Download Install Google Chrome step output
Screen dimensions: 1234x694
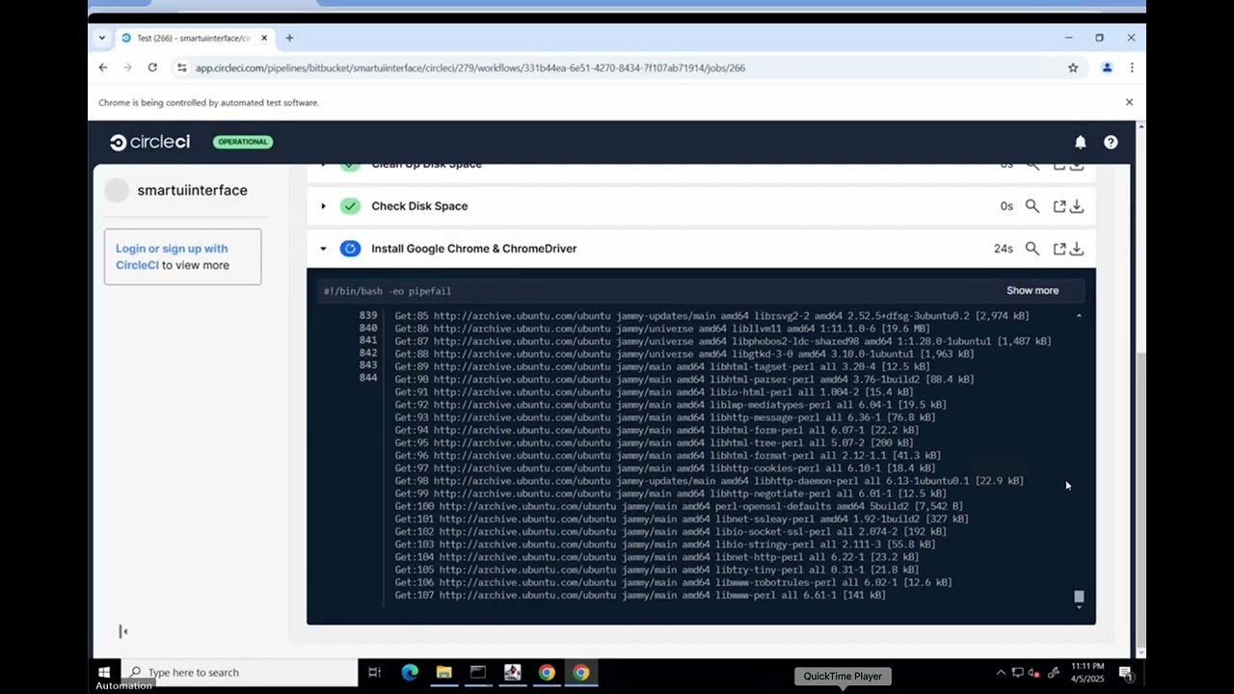point(1077,249)
